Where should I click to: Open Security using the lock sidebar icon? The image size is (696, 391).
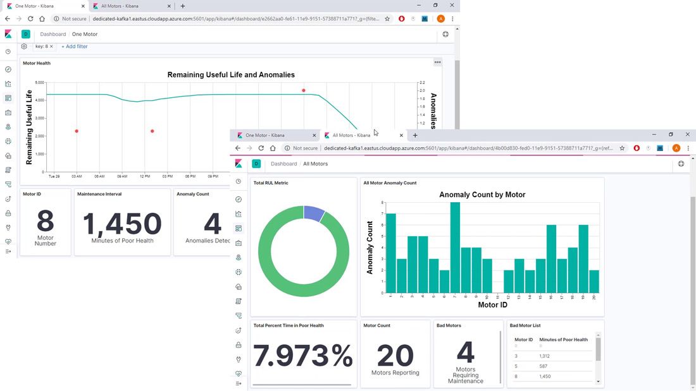click(x=8, y=213)
